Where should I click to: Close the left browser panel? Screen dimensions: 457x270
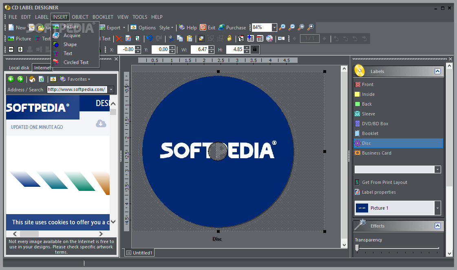pos(116,59)
